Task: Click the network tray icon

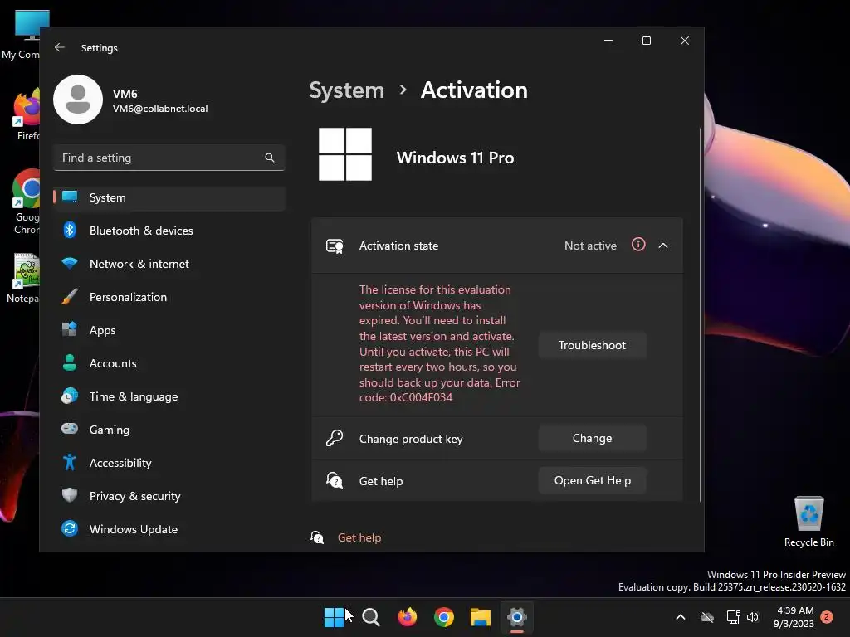Action: tap(733, 617)
